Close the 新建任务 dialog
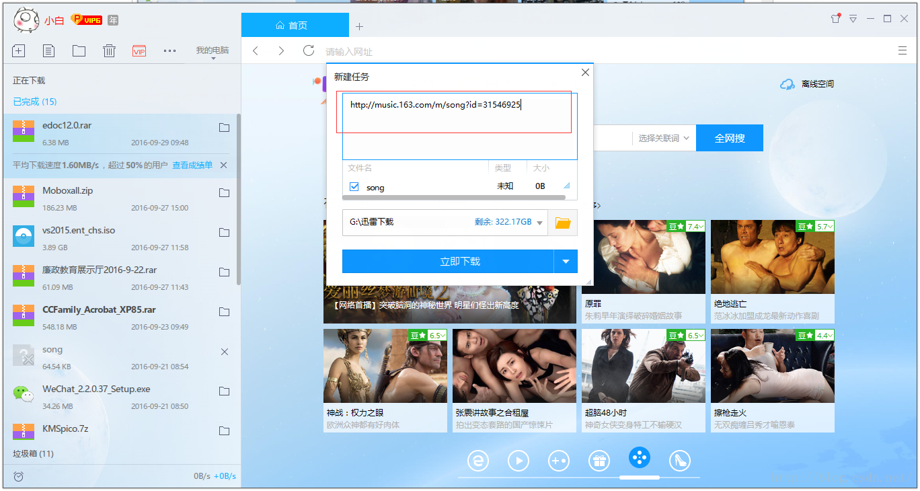Screen dimensions: 920x491 pos(585,73)
